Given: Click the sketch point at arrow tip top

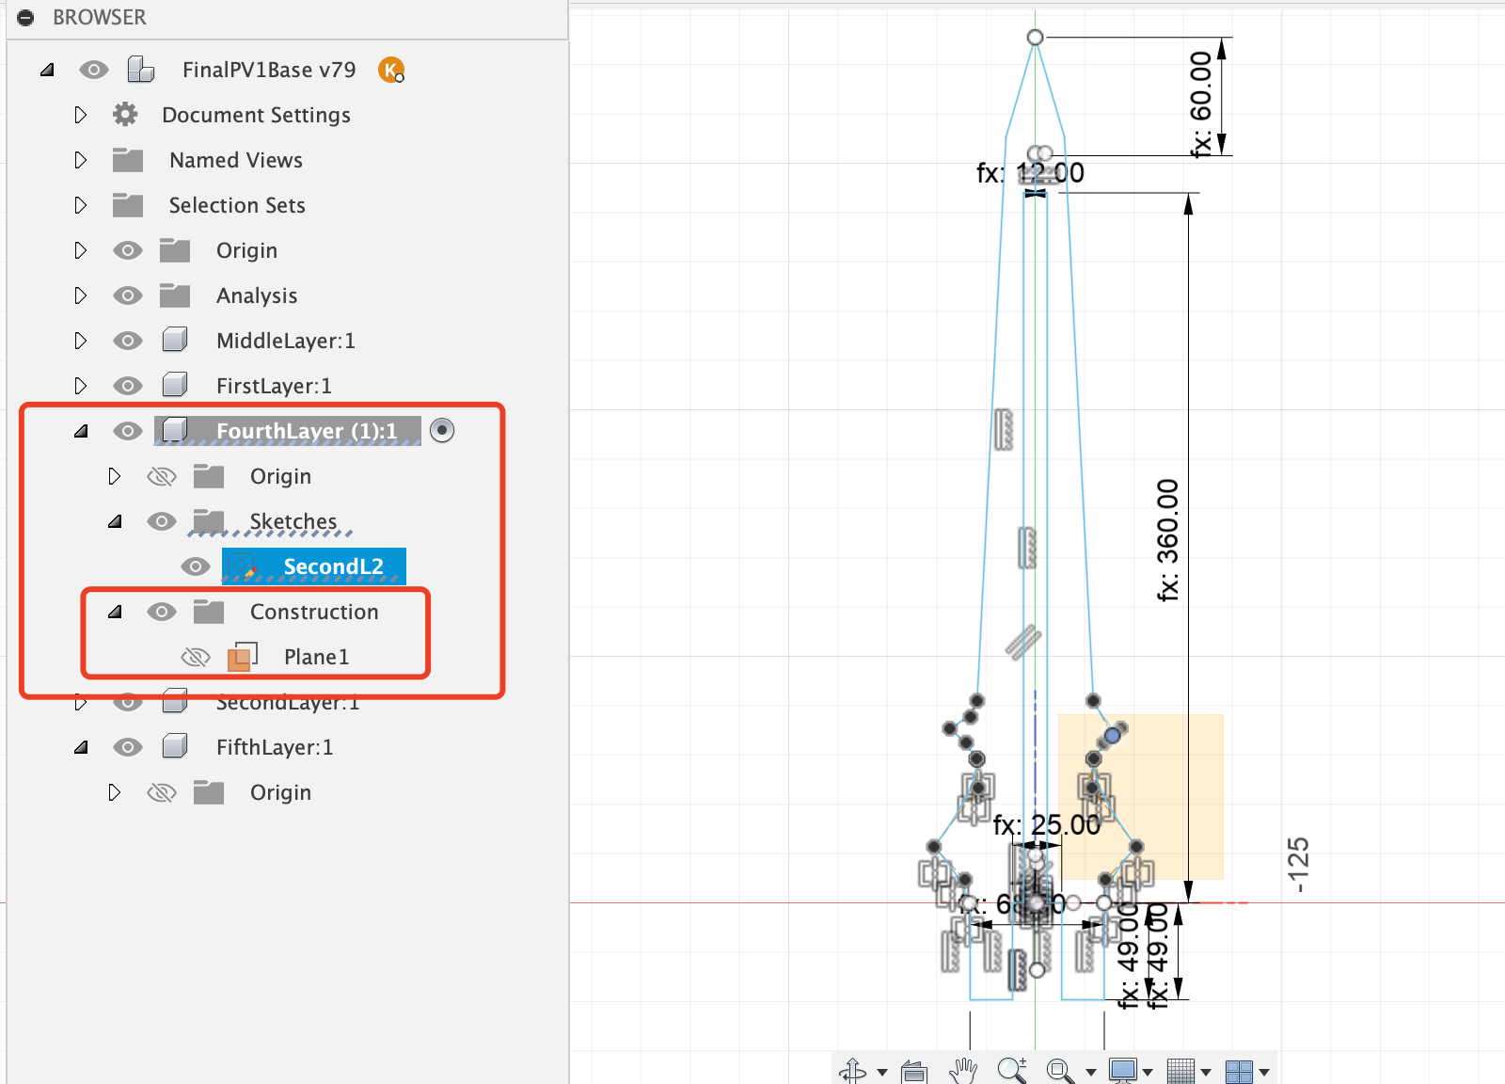Looking at the screenshot, I should 1035,37.
